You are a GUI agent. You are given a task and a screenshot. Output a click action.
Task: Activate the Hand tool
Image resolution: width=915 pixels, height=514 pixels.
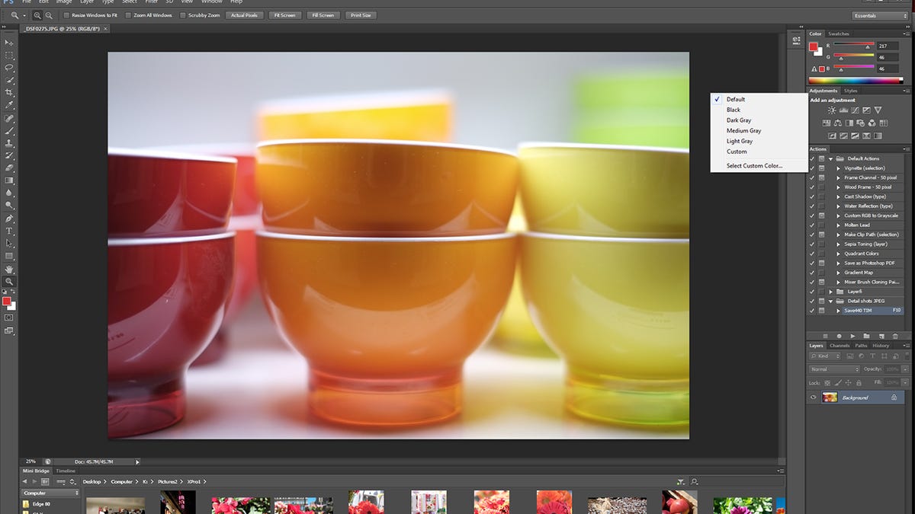click(9, 269)
